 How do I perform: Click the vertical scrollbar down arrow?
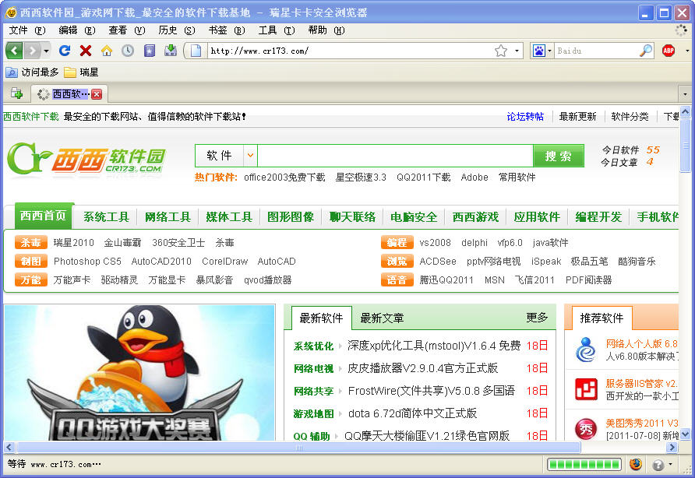tap(685, 434)
